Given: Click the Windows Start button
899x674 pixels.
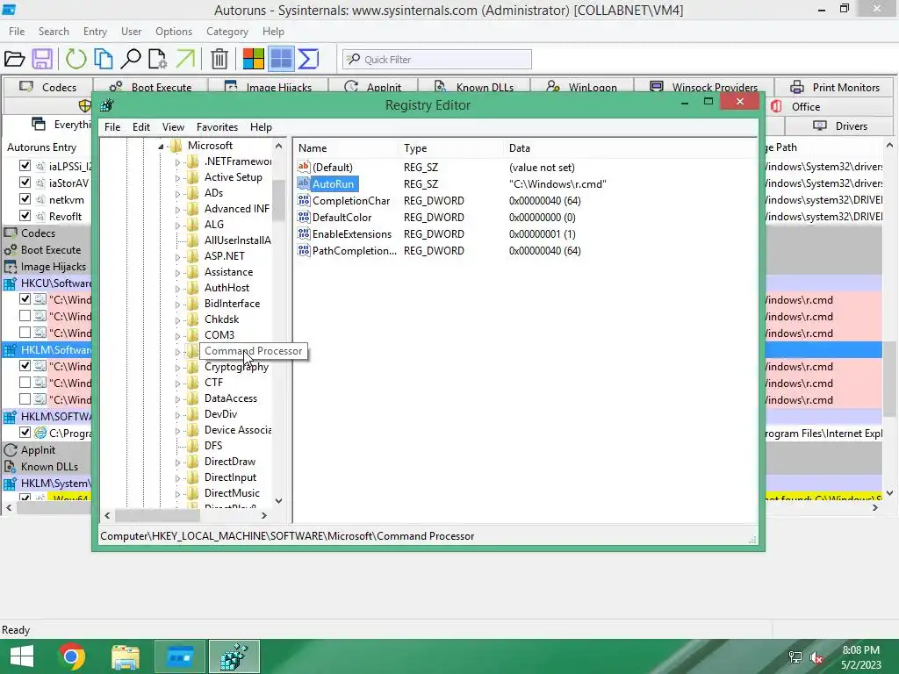Looking at the screenshot, I should [22, 656].
